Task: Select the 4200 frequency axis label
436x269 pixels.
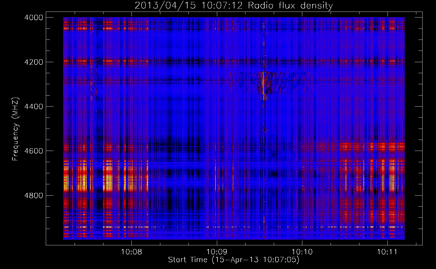Action: click(x=34, y=62)
